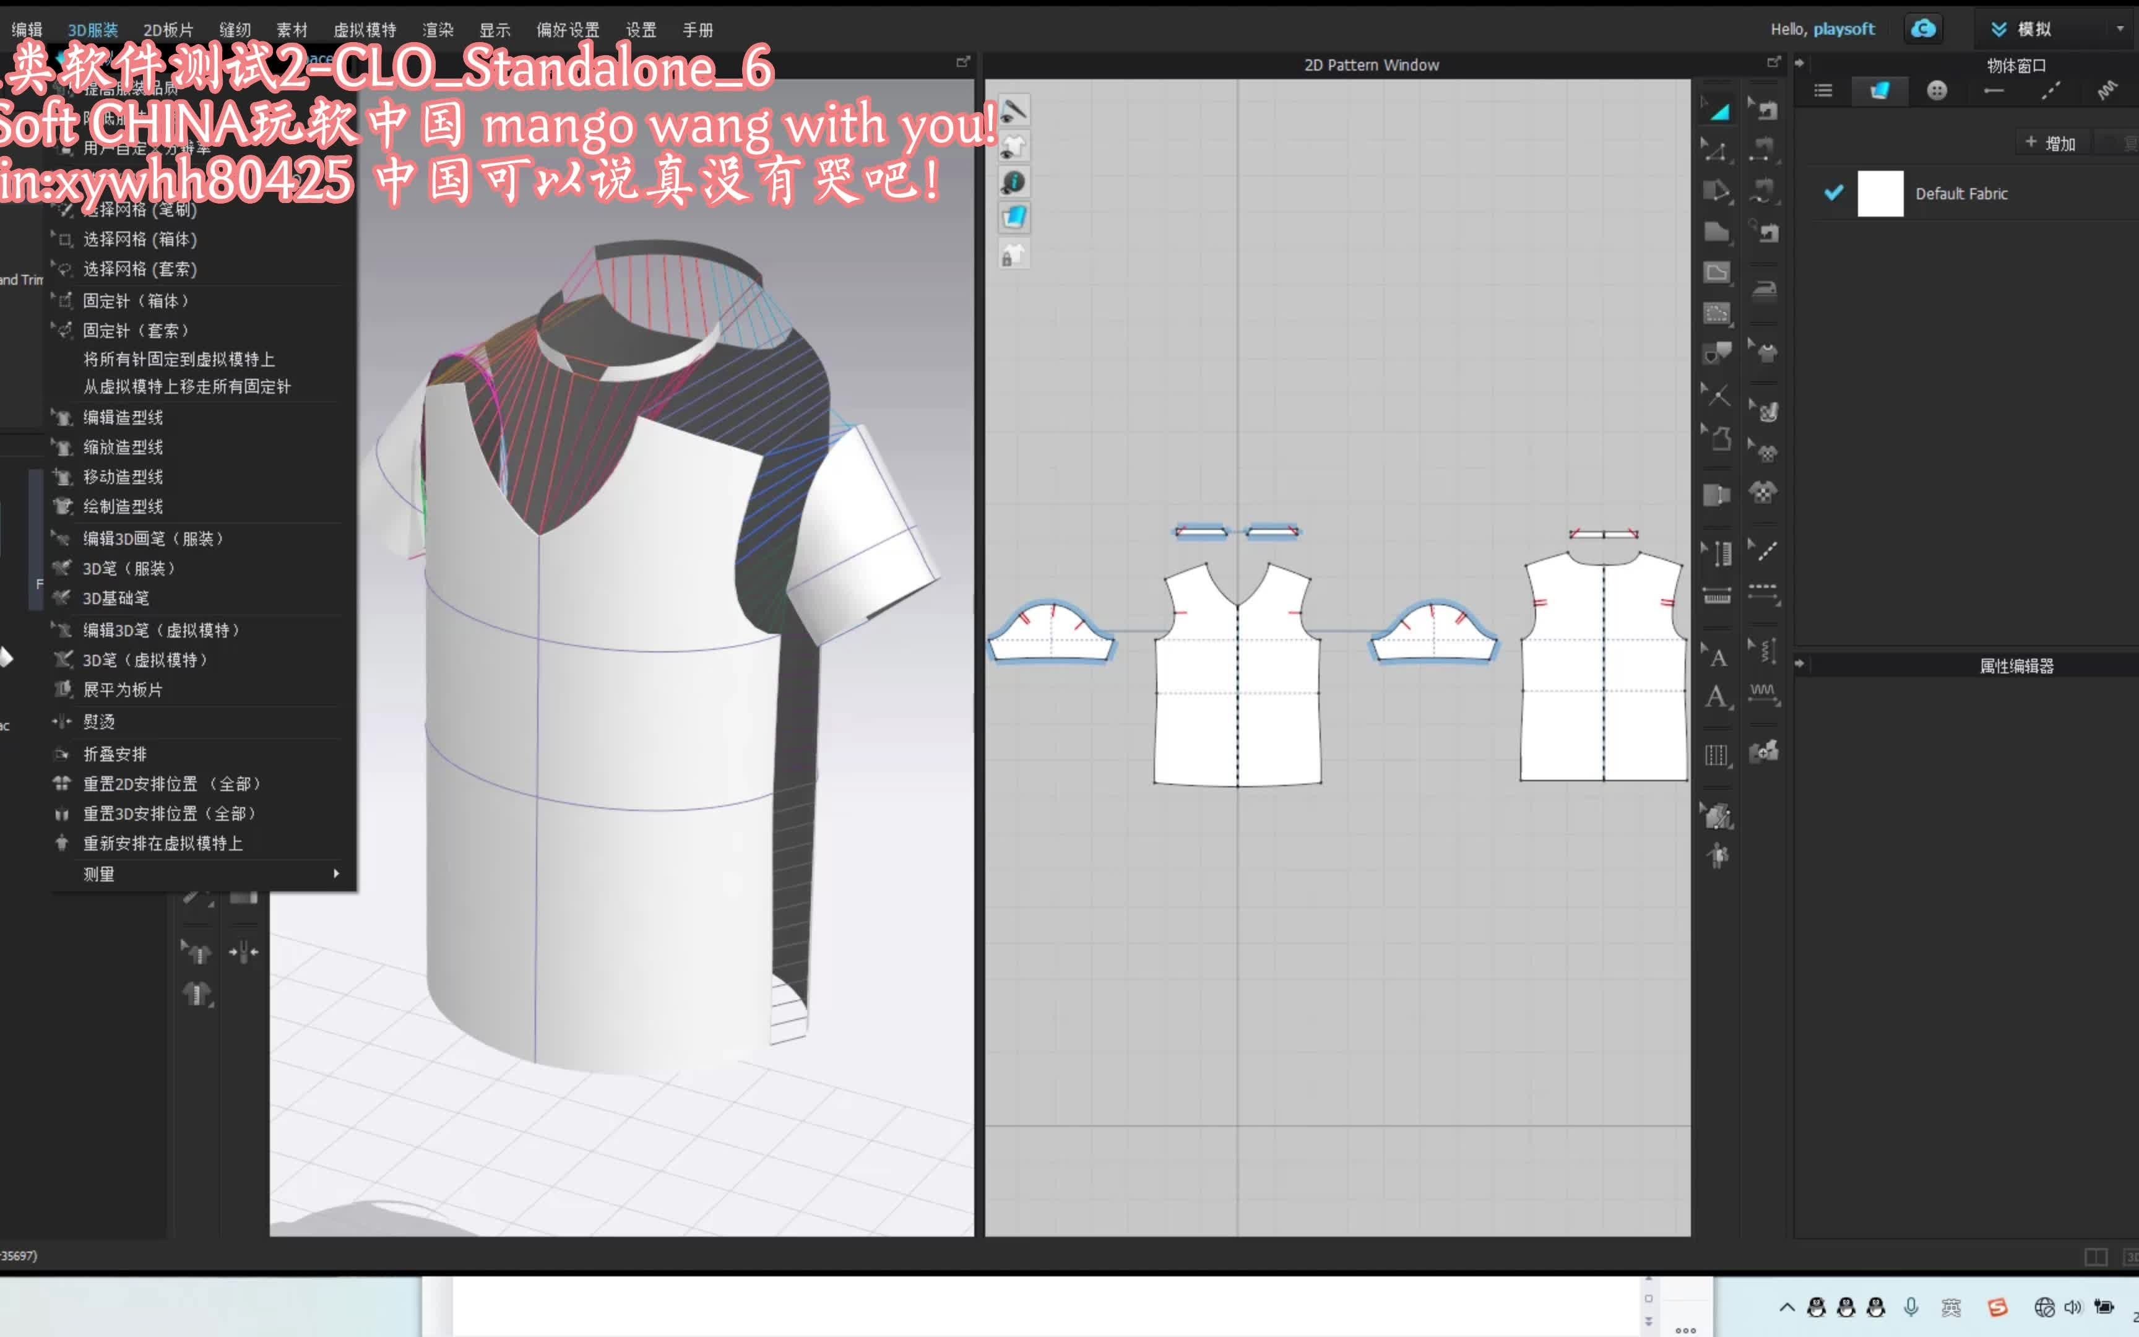
Task: Open the 偏好设置 menu
Action: pos(568,30)
